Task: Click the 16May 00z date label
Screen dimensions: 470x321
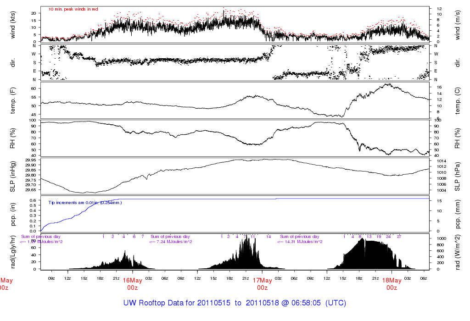Action: [x=133, y=284]
